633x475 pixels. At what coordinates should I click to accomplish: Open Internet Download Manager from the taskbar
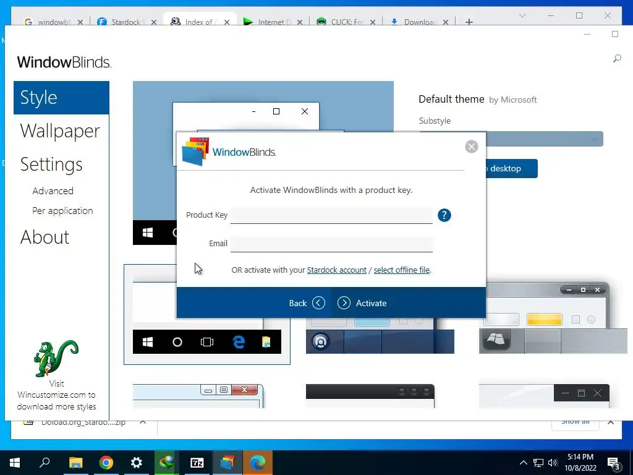tap(167, 463)
